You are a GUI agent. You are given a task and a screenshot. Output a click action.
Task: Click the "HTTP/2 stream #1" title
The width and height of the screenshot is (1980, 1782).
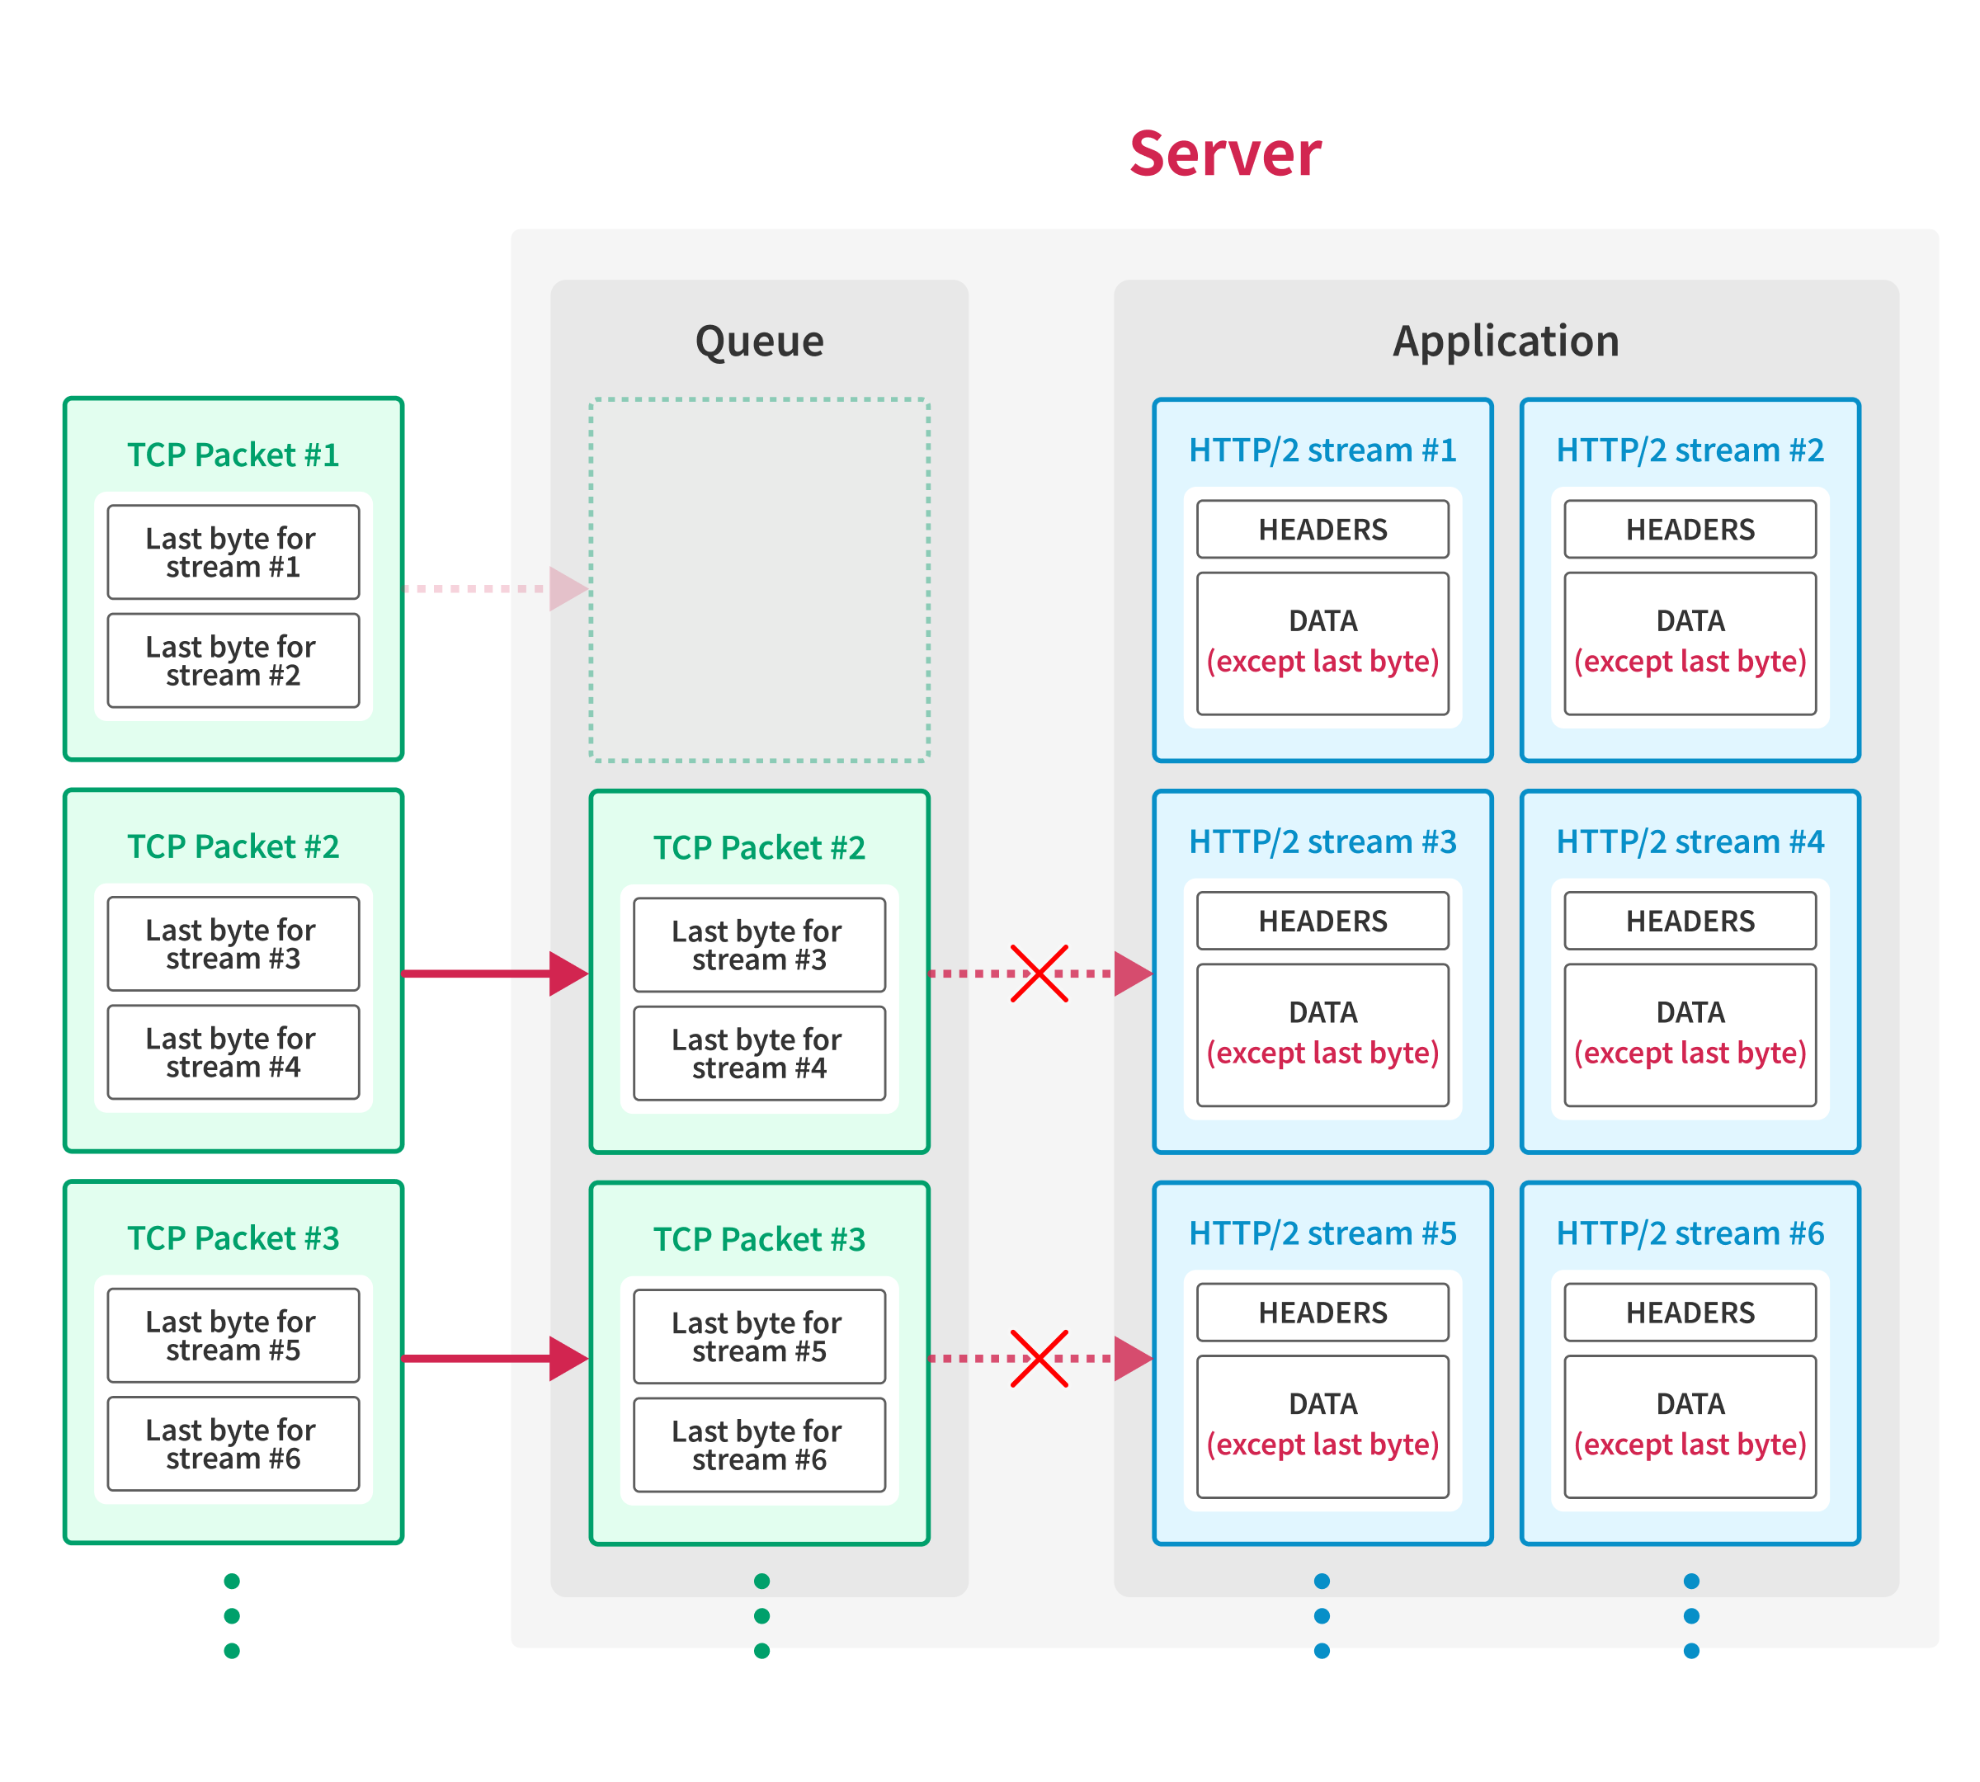point(1322,450)
